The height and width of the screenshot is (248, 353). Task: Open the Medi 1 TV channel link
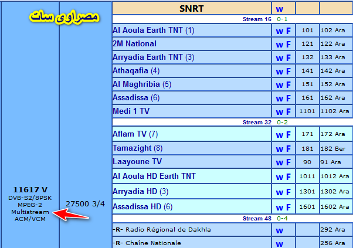(x=131, y=111)
